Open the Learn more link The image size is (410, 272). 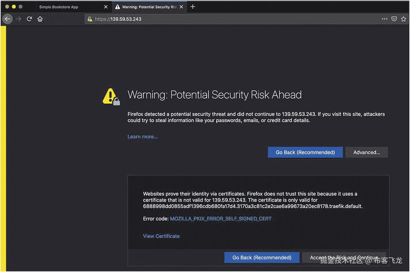[142, 137]
